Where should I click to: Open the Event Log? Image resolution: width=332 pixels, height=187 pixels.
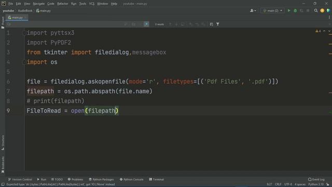click(x=316, y=179)
